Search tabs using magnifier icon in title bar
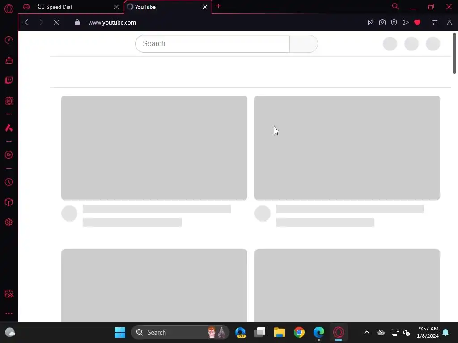Screen dimensions: 458x343 395,6
